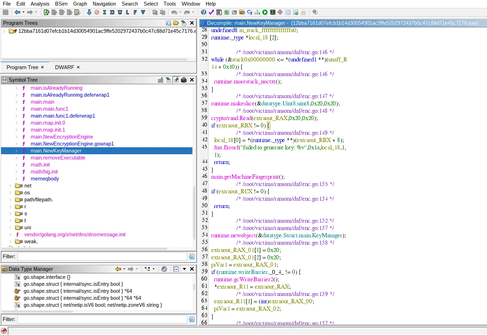Go to next Data with D icon
The height and width of the screenshot is (335, 487).
pos(112,12)
